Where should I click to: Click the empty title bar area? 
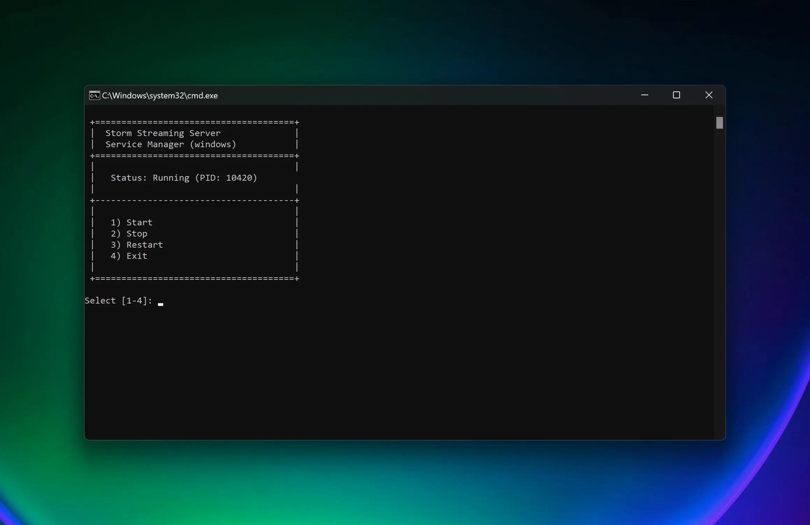coord(419,95)
